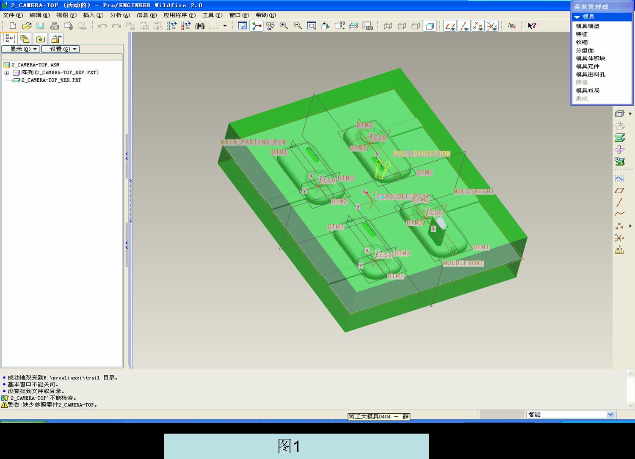
Task: Select the Datum Curve tool in right toolbar
Action: [619, 214]
